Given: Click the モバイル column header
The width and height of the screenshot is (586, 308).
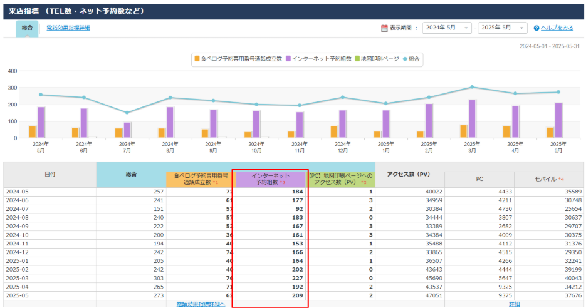Looking at the screenshot, I should point(549,179).
